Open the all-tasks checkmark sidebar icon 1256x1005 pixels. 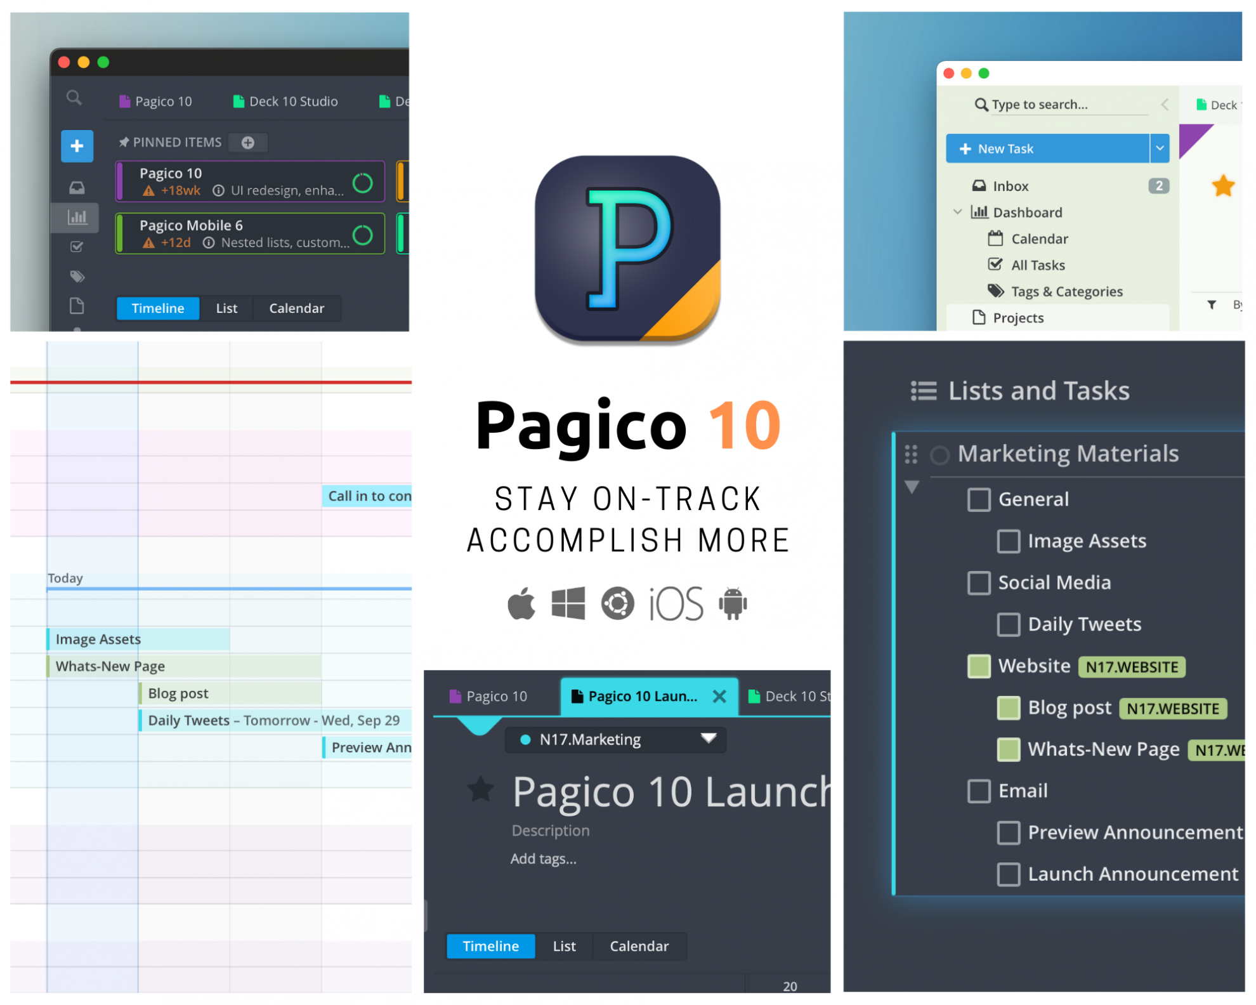77,247
